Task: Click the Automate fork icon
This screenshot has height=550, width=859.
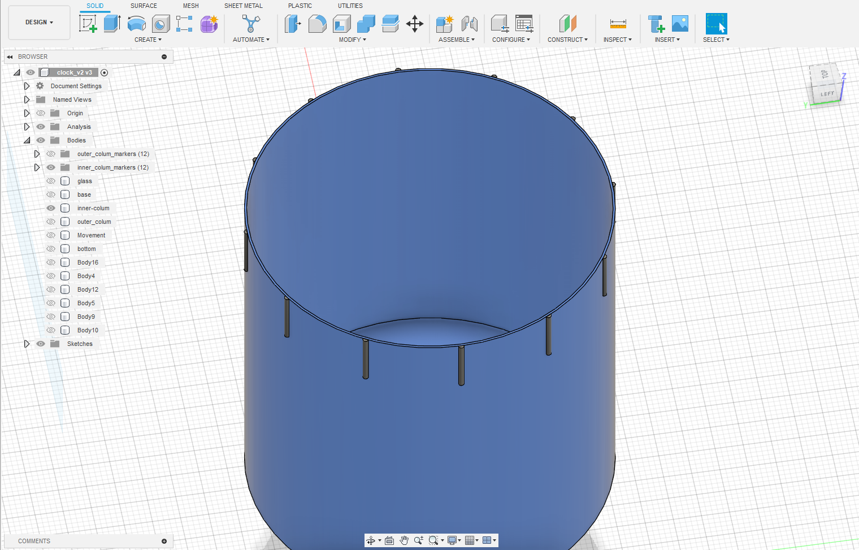Action: [251, 24]
